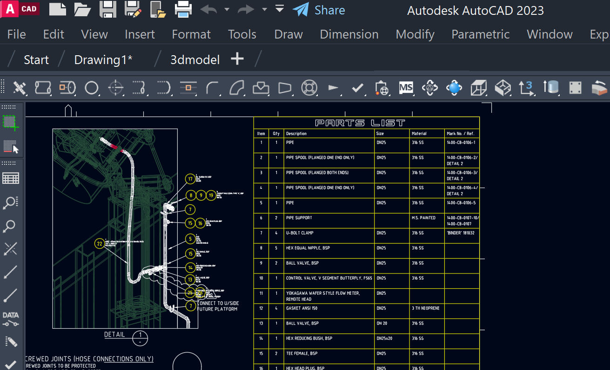
Task: Click the hatched select-with-cursor icon
Action: coord(10,147)
